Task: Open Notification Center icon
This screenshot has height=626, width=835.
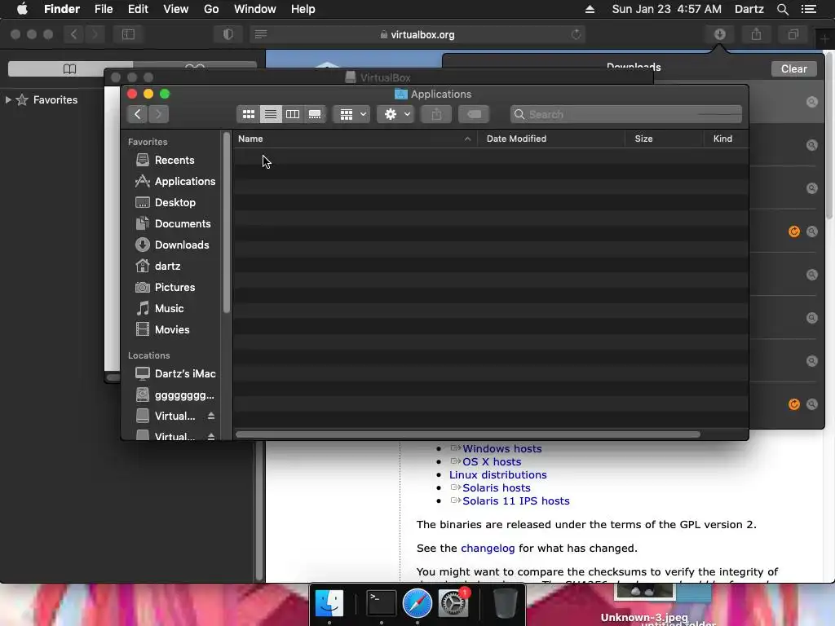Action: 809,9
